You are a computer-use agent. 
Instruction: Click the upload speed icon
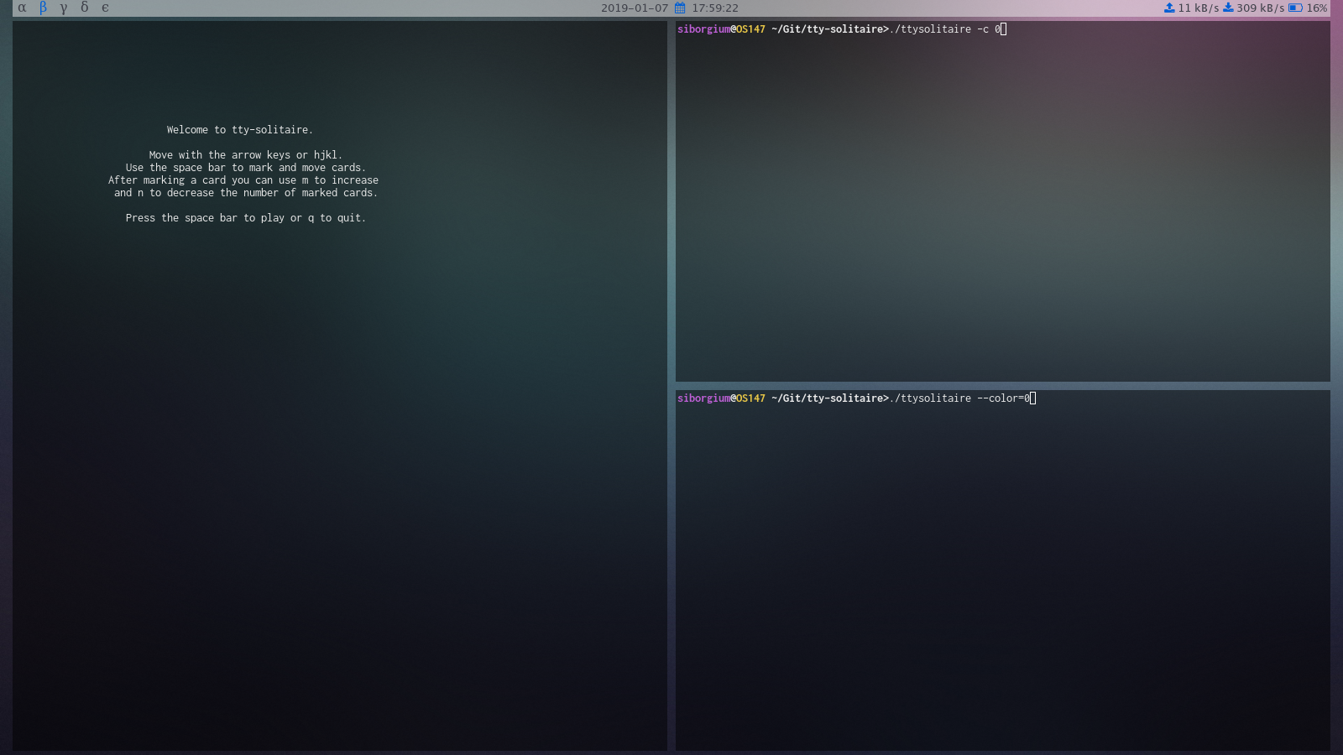[x=1169, y=8]
